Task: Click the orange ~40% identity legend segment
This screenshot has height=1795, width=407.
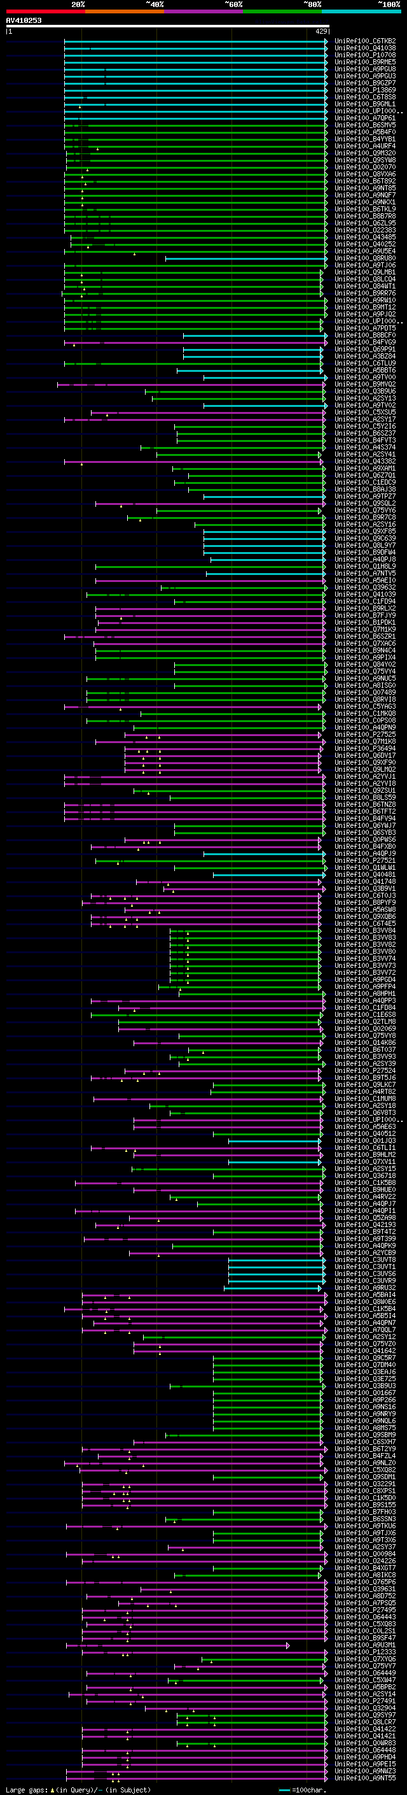Action: click(125, 11)
